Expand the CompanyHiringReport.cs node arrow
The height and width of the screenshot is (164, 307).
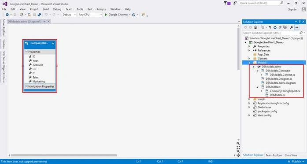point(261,91)
